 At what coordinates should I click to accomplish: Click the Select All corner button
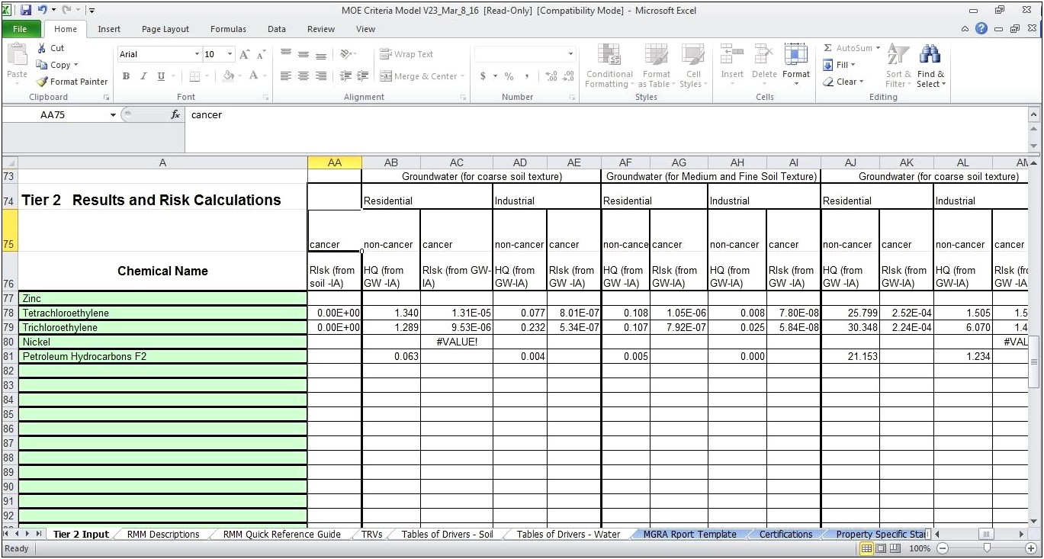point(9,162)
